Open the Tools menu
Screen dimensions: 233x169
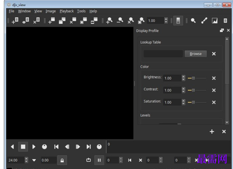pos(81,11)
